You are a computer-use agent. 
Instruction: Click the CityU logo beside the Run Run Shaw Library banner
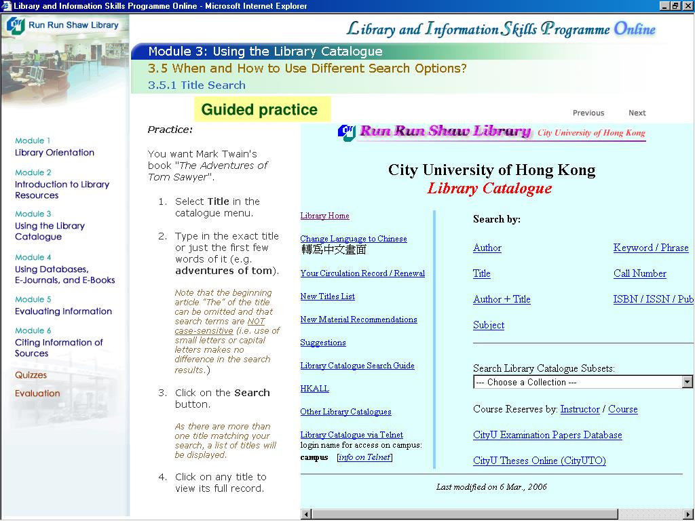pos(347,133)
